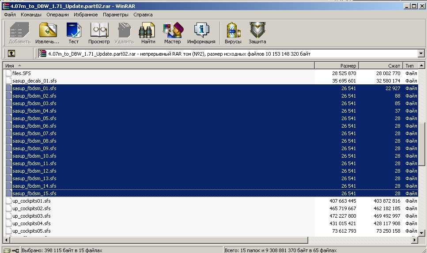
Task: Click the horizontal scrollbar right arrow
Action: tap(415, 240)
